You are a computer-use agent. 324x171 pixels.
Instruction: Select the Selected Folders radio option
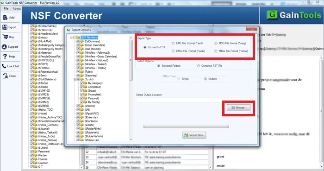tap(158, 66)
